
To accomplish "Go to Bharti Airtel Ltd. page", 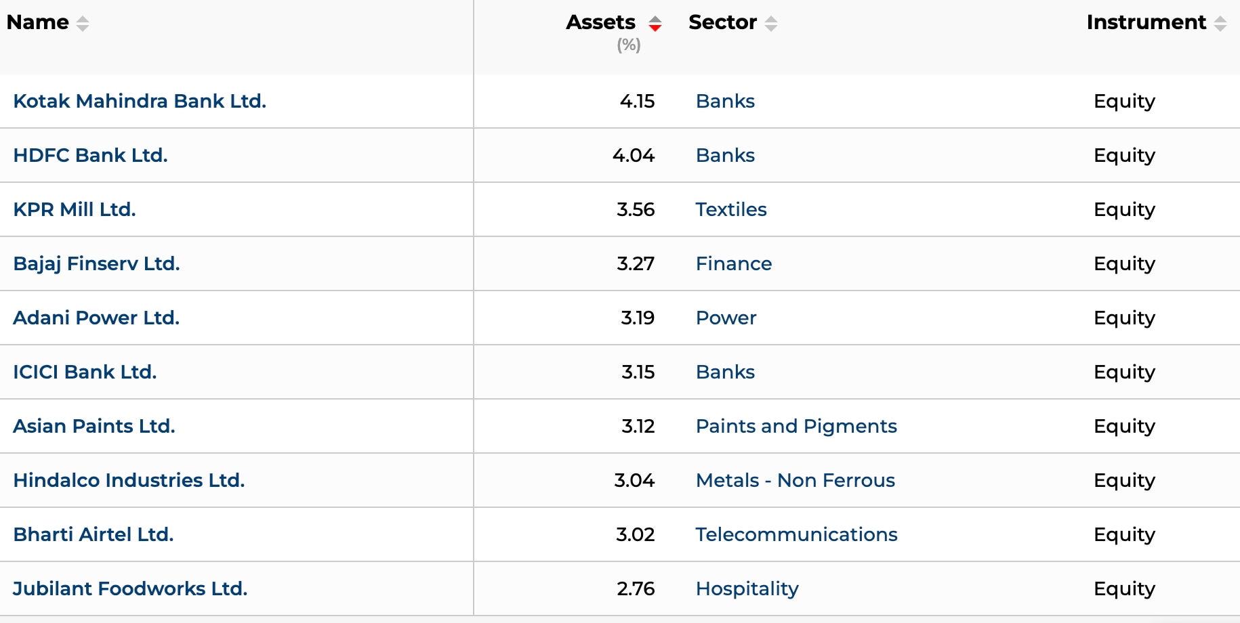I will [94, 534].
